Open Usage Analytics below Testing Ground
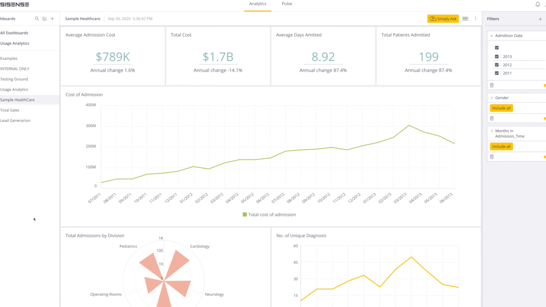Screen dimensions: 546x307 [14, 89]
